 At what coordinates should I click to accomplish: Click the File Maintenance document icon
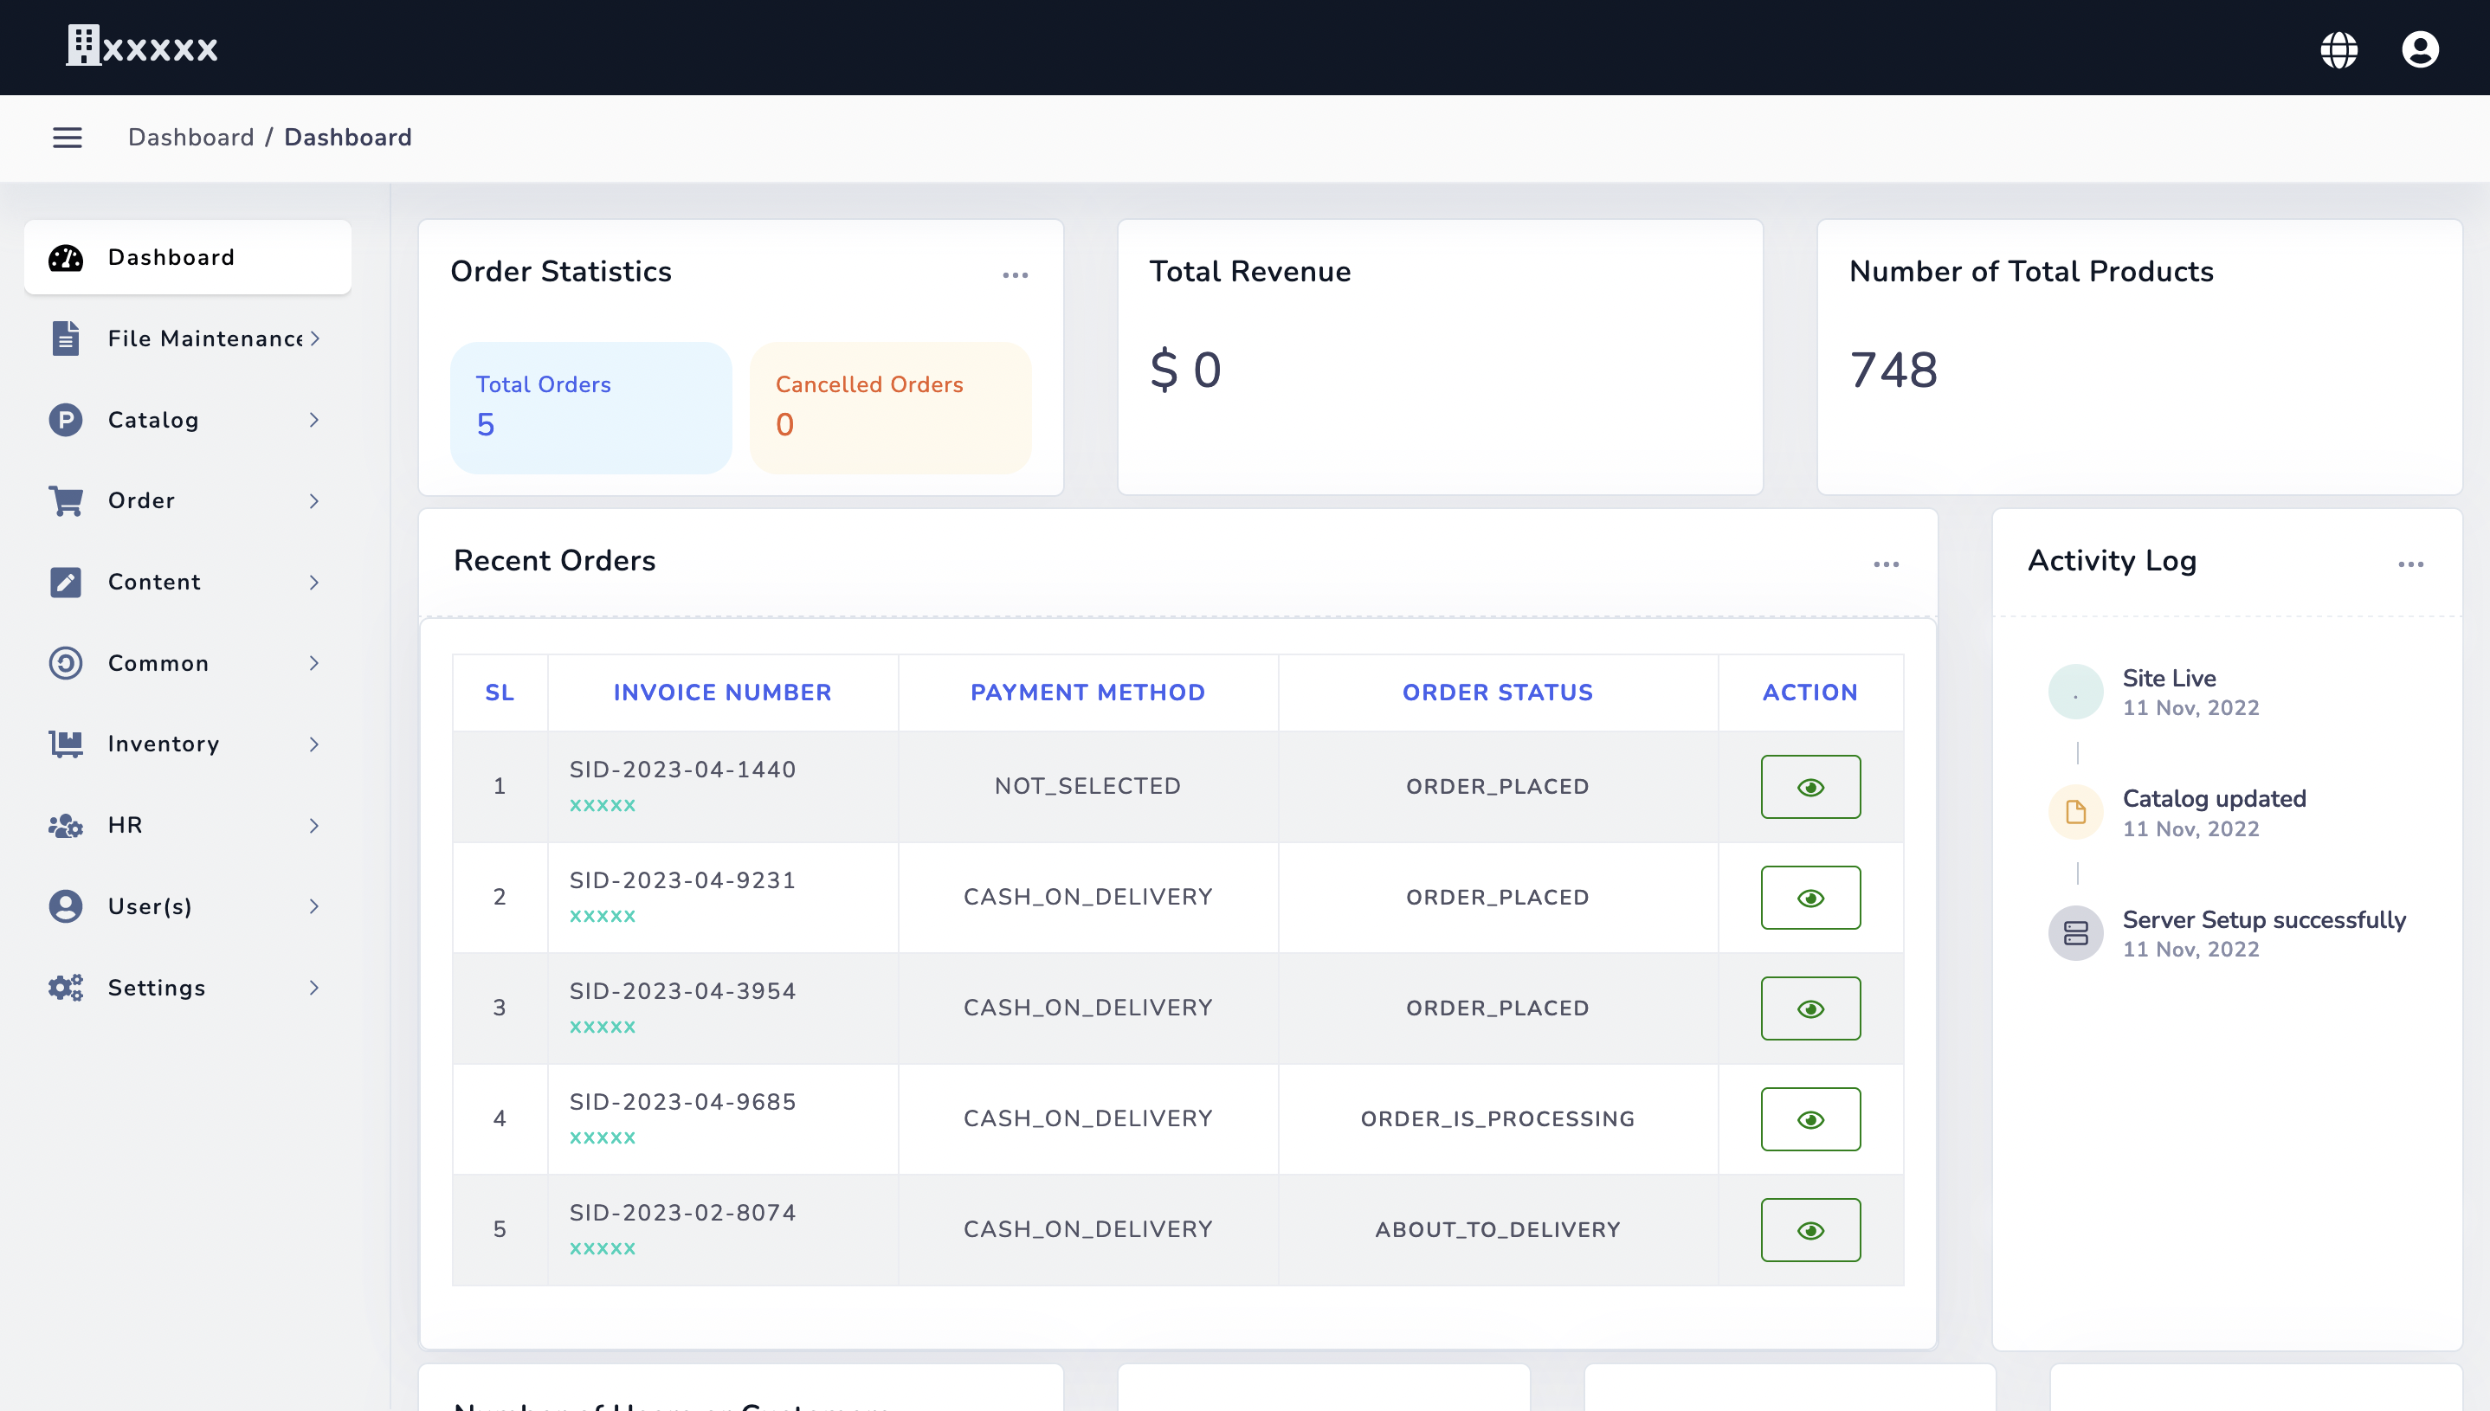pos(64,338)
